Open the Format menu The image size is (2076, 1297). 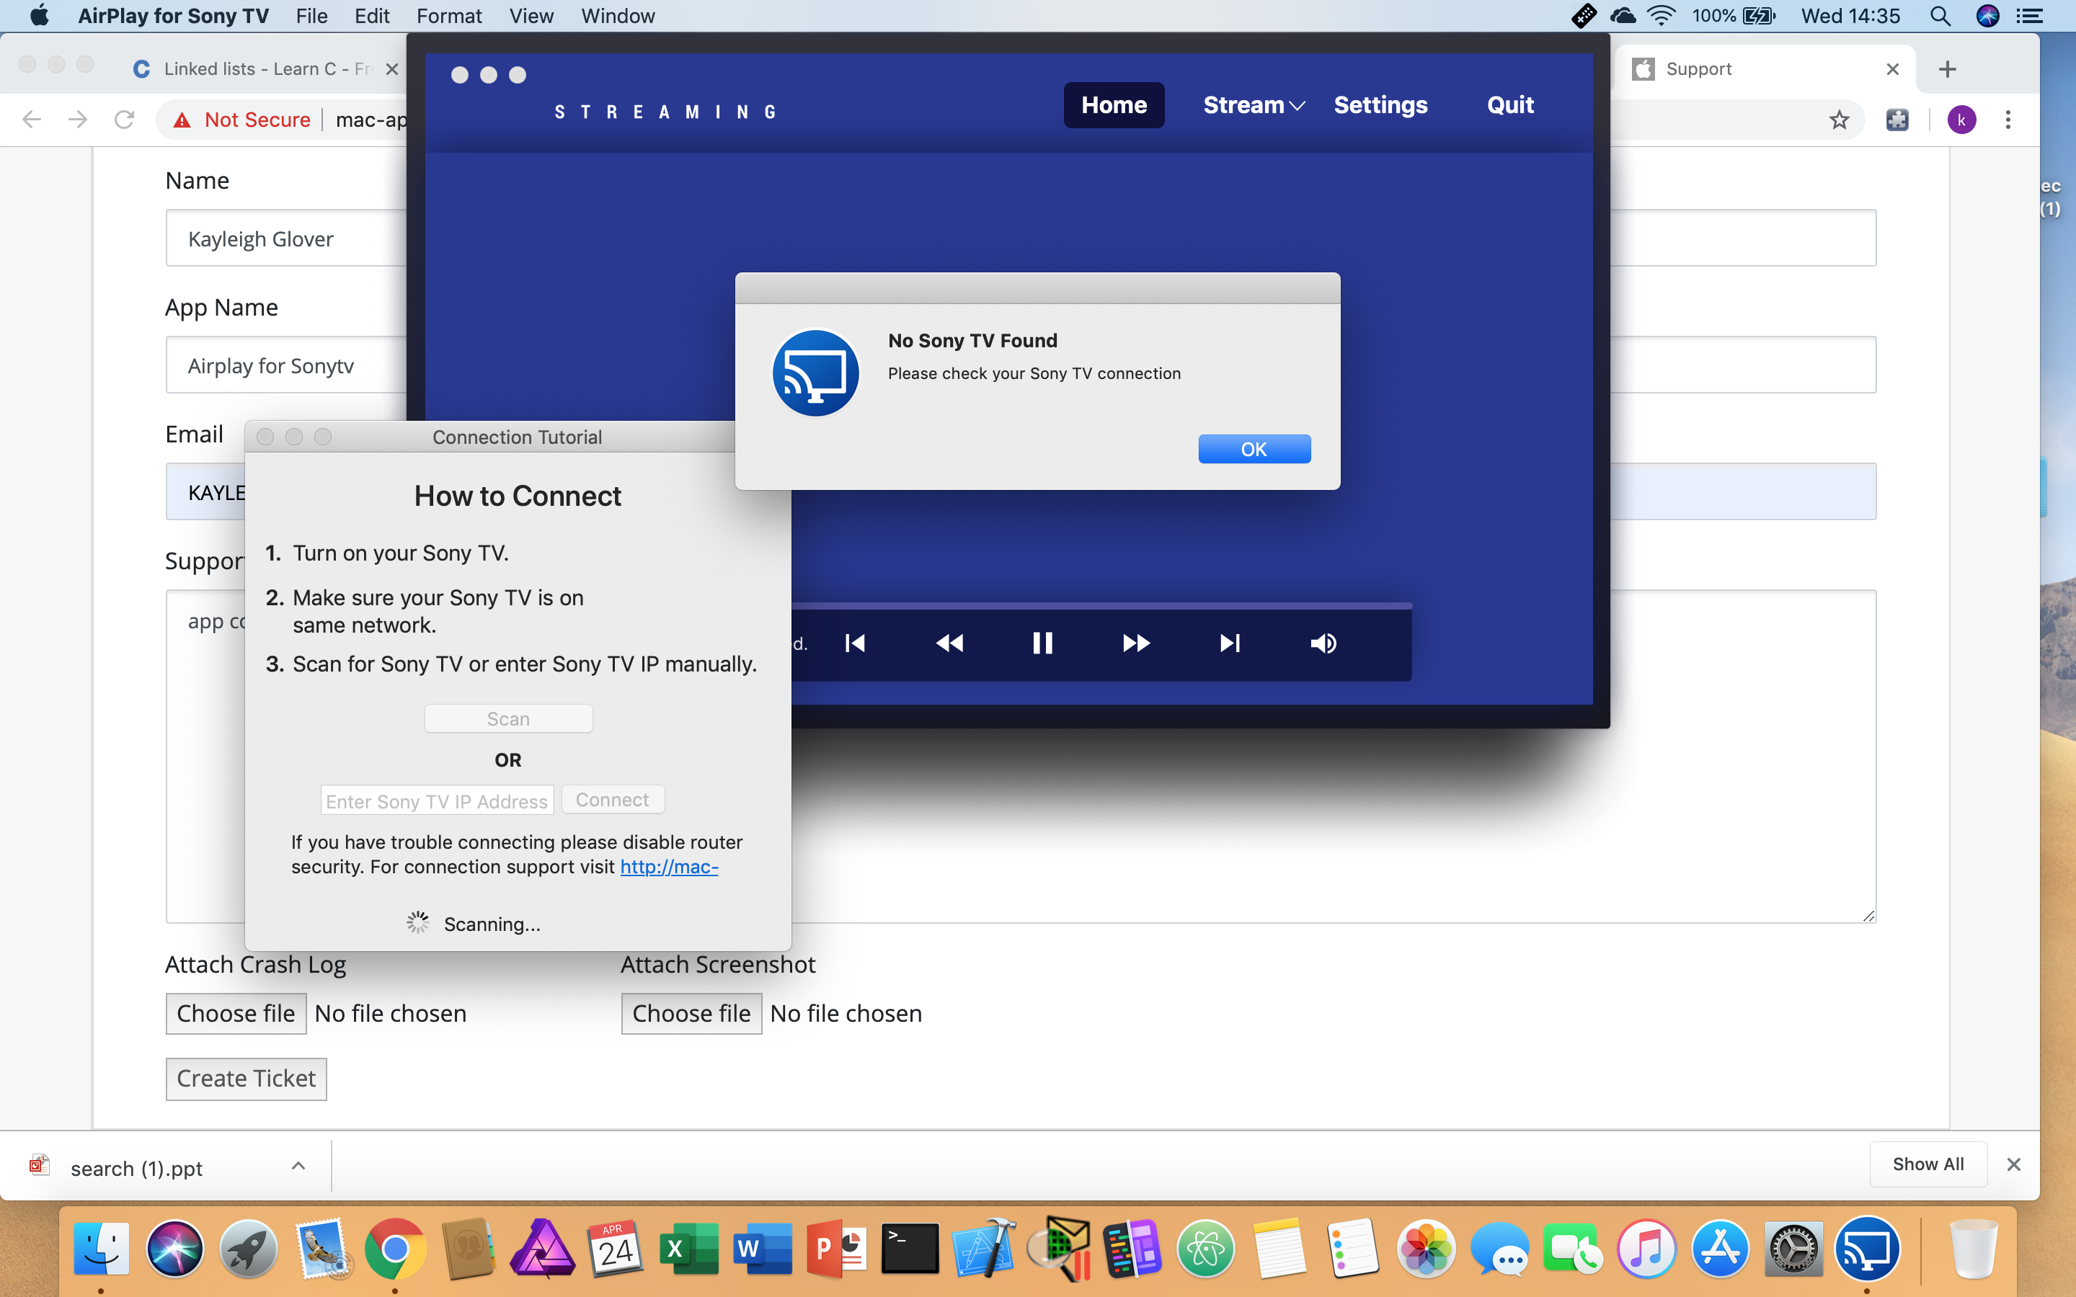point(448,15)
